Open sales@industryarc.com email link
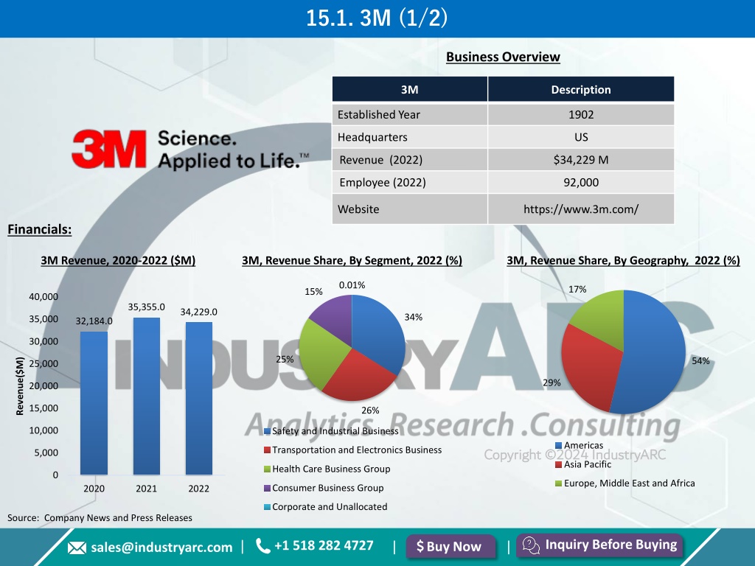This screenshot has width=755, height=566. [161, 548]
